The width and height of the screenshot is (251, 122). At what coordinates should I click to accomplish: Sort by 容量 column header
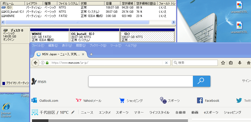[x=112, y=3]
